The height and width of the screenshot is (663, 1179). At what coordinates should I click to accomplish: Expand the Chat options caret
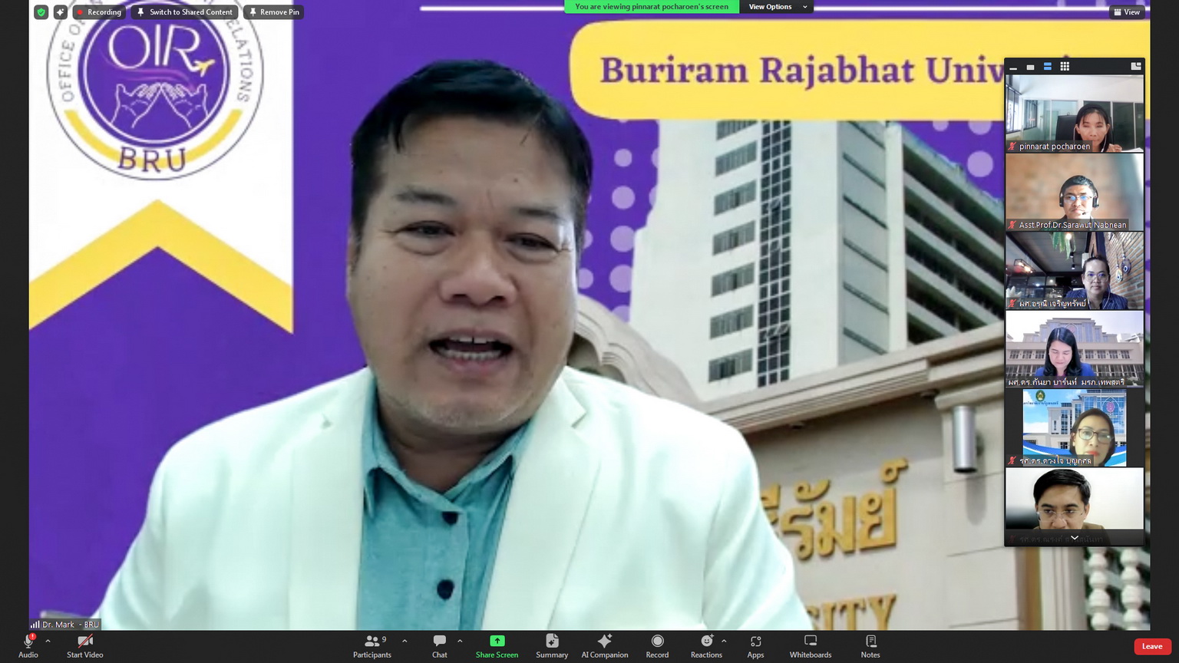pos(460,641)
